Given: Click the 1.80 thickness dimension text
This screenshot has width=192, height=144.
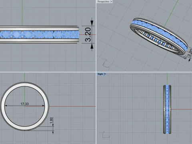Looking at the screenshot, I should click(51, 120).
